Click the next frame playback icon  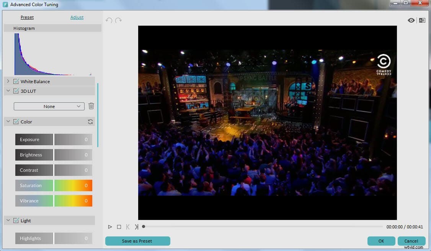pos(136,226)
